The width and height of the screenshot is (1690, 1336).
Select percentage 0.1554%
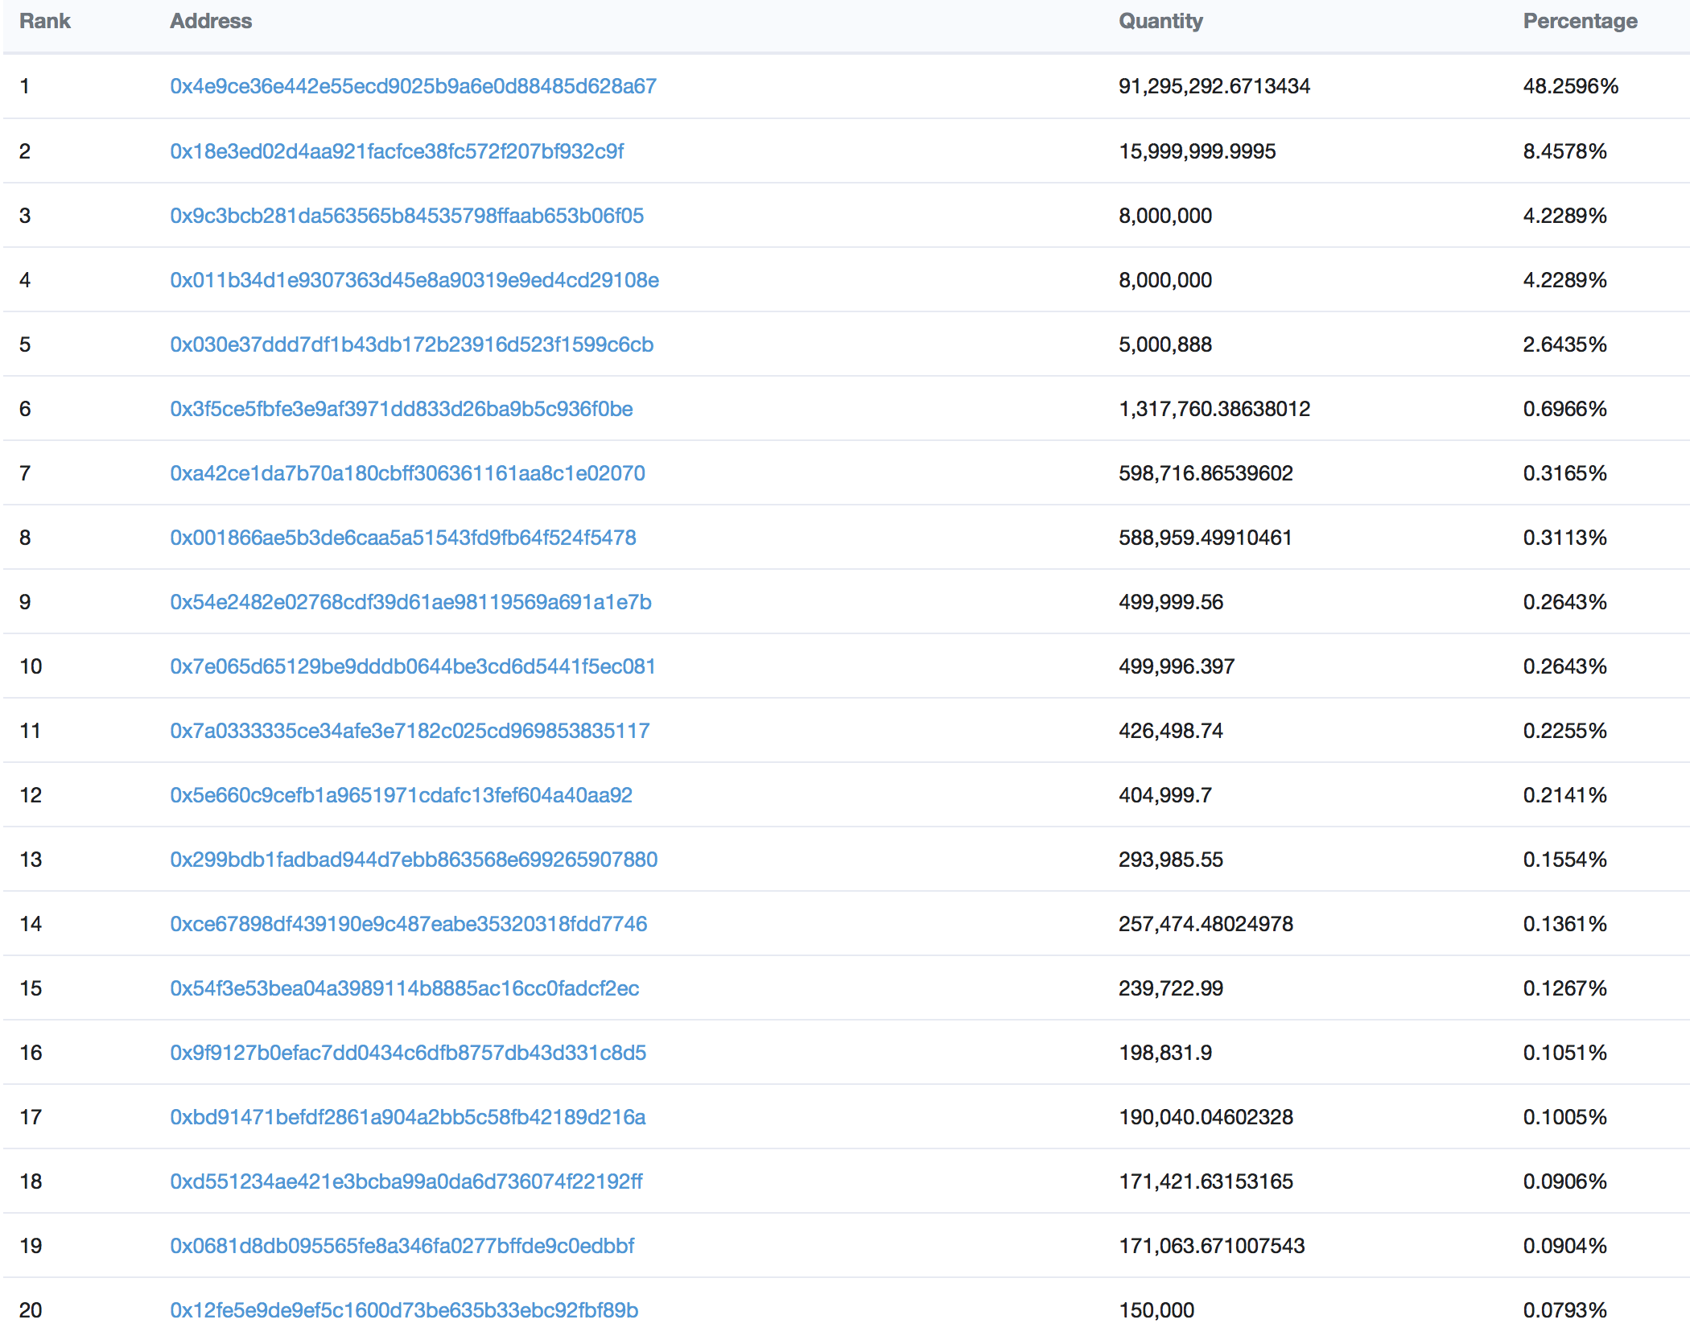pos(1564,860)
